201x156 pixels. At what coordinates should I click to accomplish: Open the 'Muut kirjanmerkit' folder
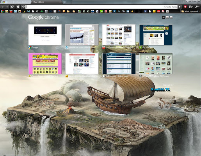(190, 11)
